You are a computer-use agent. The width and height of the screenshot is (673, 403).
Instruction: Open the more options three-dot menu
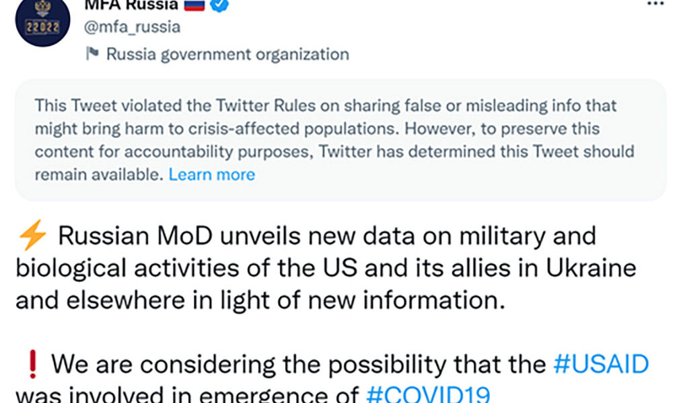(654, 3)
